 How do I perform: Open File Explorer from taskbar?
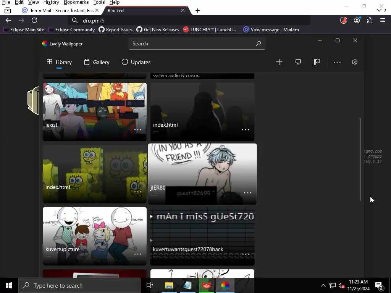(x=169, y=285)
